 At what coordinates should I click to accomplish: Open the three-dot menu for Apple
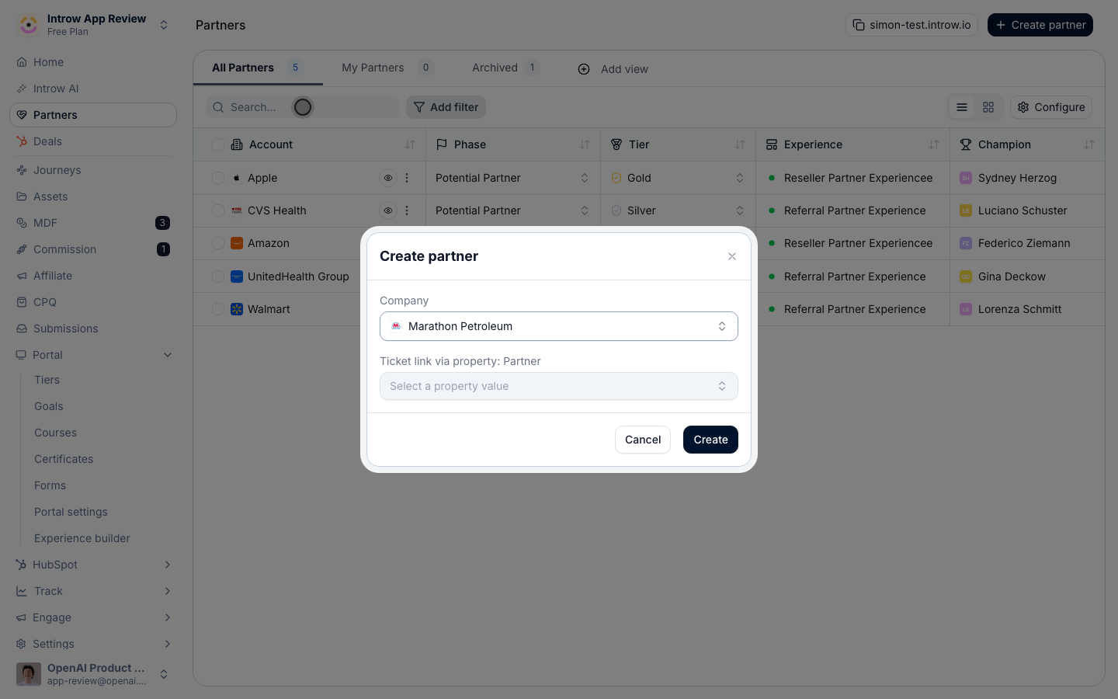point(407,178)
